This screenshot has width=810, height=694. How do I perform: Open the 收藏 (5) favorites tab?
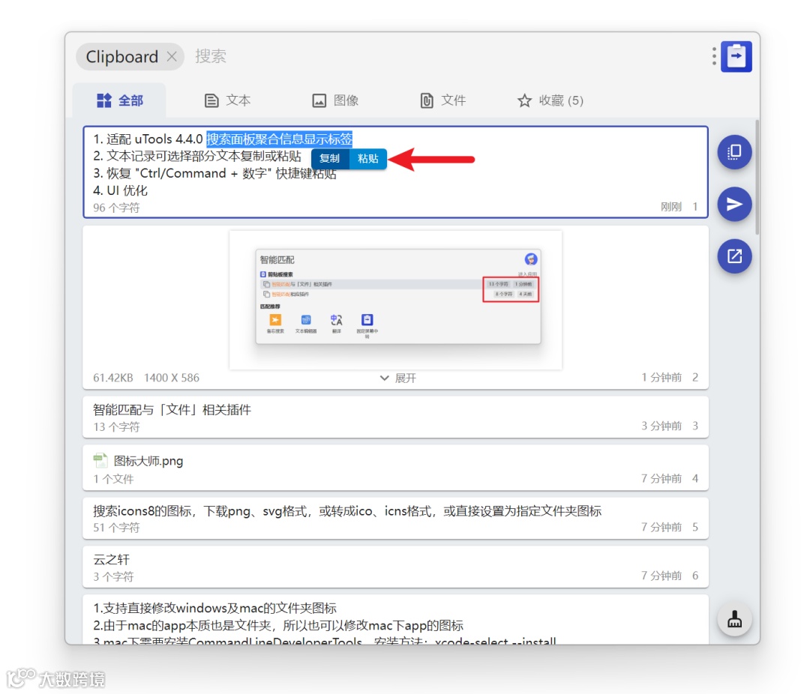pos(550,100)
